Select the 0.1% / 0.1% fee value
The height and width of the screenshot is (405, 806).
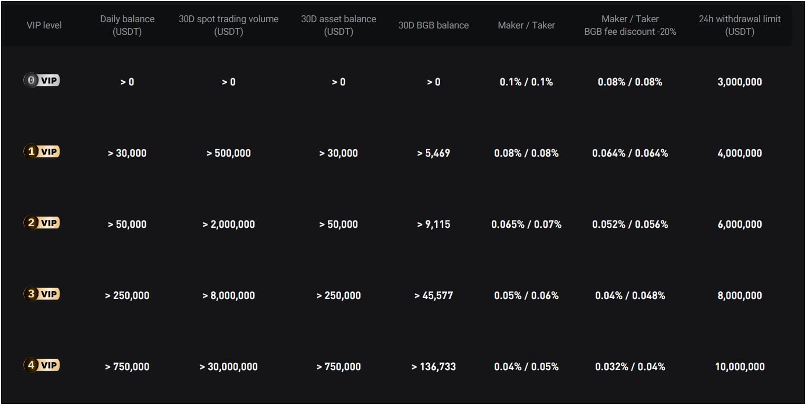click(526, 82)
